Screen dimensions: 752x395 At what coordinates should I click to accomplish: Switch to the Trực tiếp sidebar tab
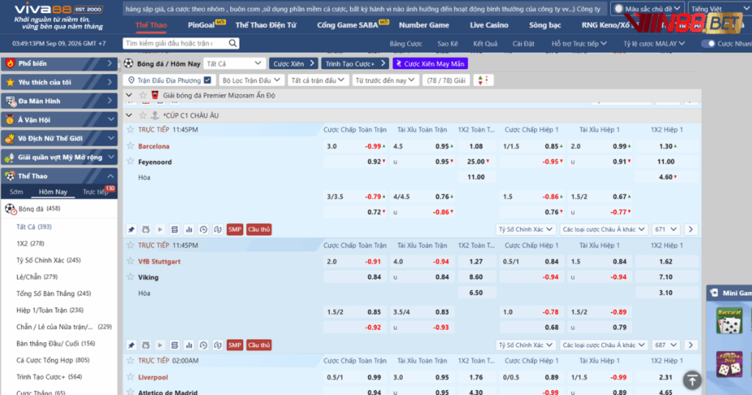click(95, 192)
